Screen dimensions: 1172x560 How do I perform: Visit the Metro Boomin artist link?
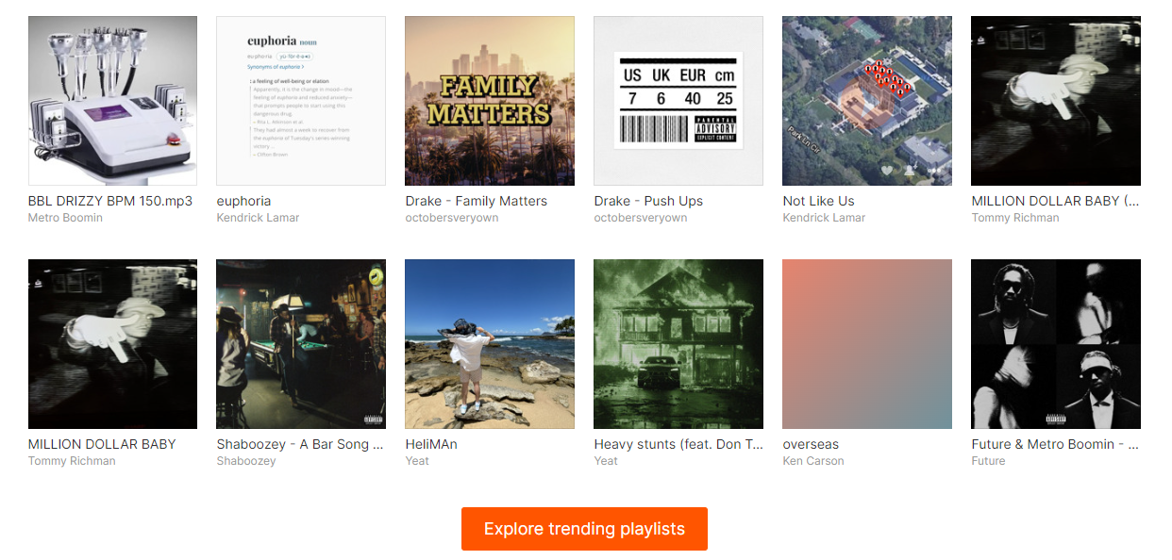click(65, 218)
